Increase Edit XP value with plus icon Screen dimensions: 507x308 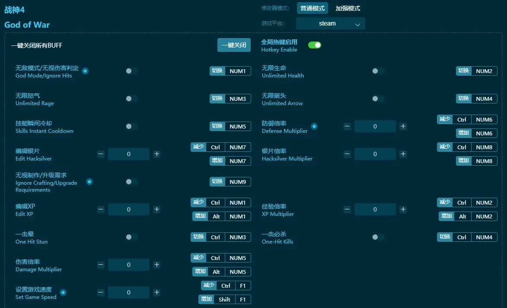click(x=157, y=209)
